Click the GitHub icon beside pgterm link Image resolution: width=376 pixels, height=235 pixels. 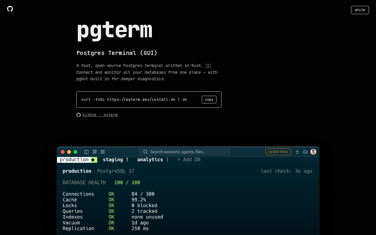point(78,115)
